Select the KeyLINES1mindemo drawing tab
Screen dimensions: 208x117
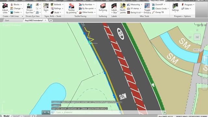(x=34, y=20)
